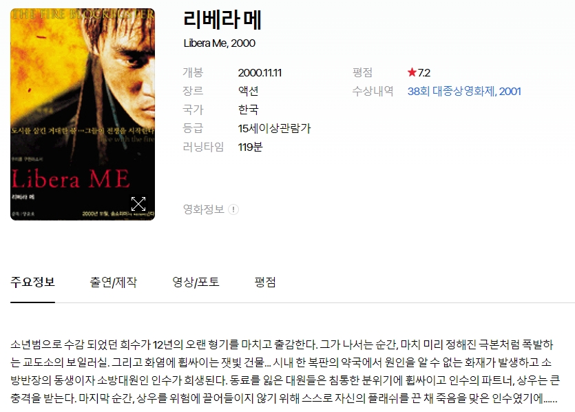Click the poster enlarge arrows icon
The image size is (575, 412).
(138, 204)
